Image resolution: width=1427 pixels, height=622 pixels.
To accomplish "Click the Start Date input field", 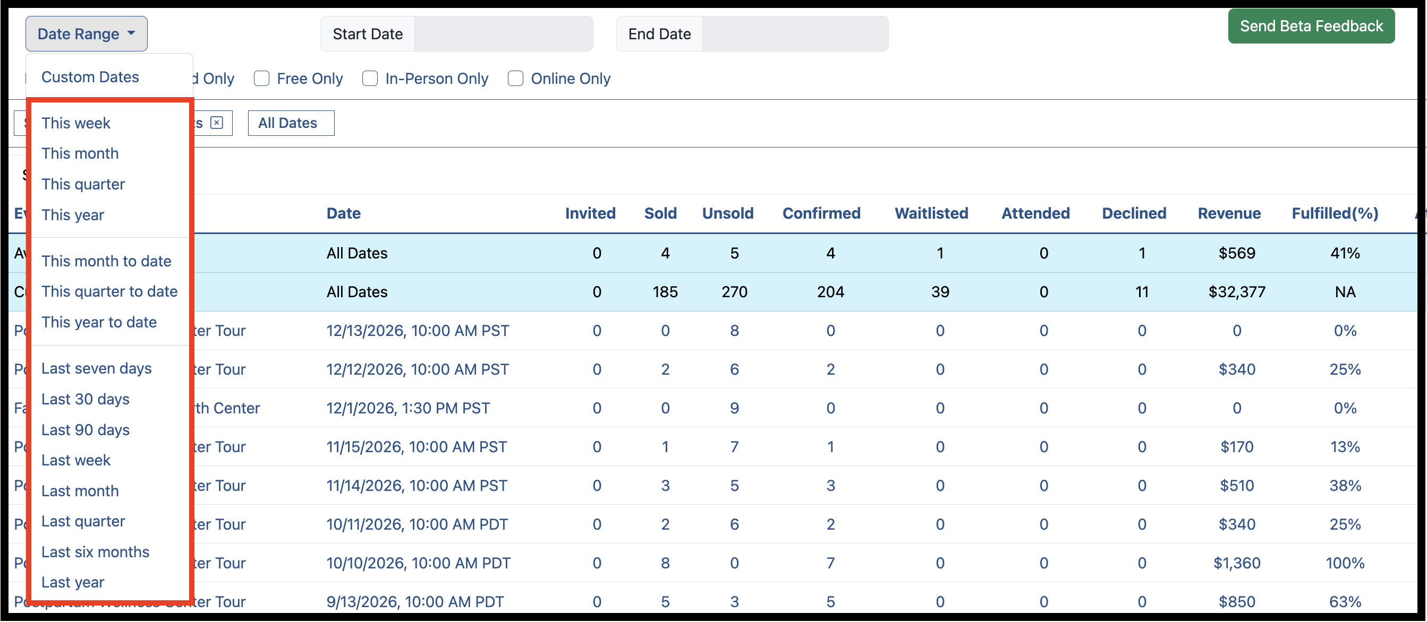I will [504, 34].
